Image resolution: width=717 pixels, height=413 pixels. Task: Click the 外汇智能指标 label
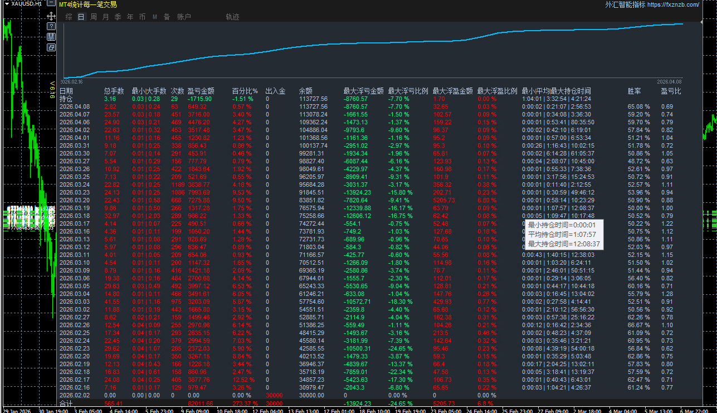(624, 4)
